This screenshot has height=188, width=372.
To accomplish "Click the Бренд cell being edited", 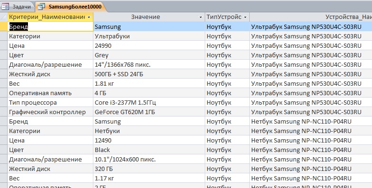I will click(x=50, y=27).
